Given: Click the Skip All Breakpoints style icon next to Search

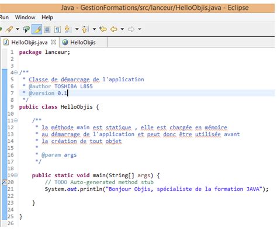Looking at the screenshot, I should click(26, 29).
